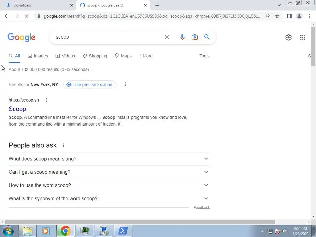Viewport: 316px width, 237px height.
Task: Show hidden system tray icons
Action: 262,231
